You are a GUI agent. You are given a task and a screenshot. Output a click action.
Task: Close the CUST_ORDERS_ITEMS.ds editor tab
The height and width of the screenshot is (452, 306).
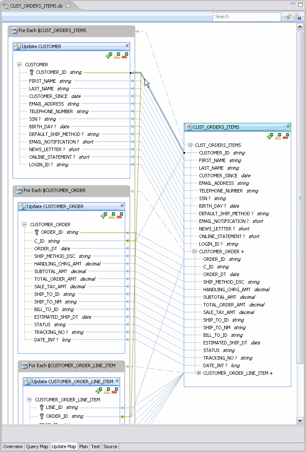tap(68, 5)
